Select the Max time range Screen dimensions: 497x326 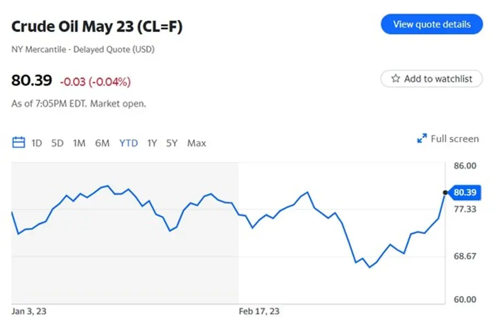tap(196, 143)
